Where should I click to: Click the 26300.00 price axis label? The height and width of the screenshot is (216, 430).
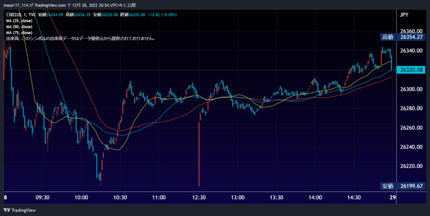coord(411,89)
